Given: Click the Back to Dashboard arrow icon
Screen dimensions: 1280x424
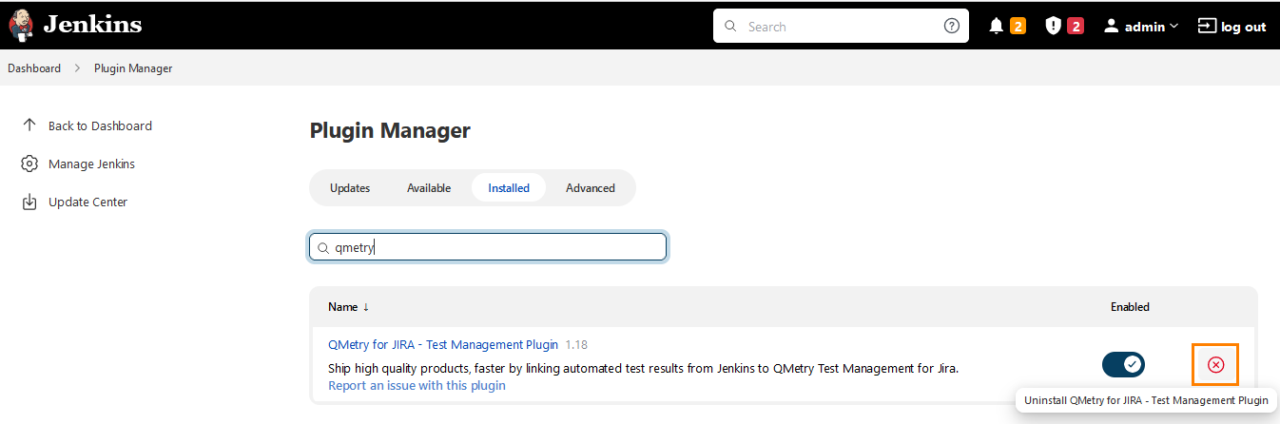Looking at the screenshot, I should pyautogui.click(x=29, y=125).
